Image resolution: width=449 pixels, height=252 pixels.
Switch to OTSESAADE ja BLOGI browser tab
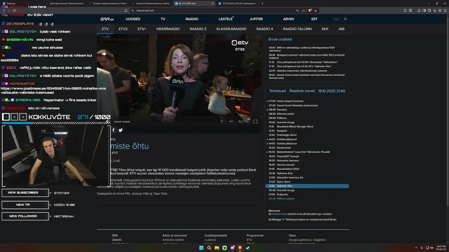click(237, 3)
